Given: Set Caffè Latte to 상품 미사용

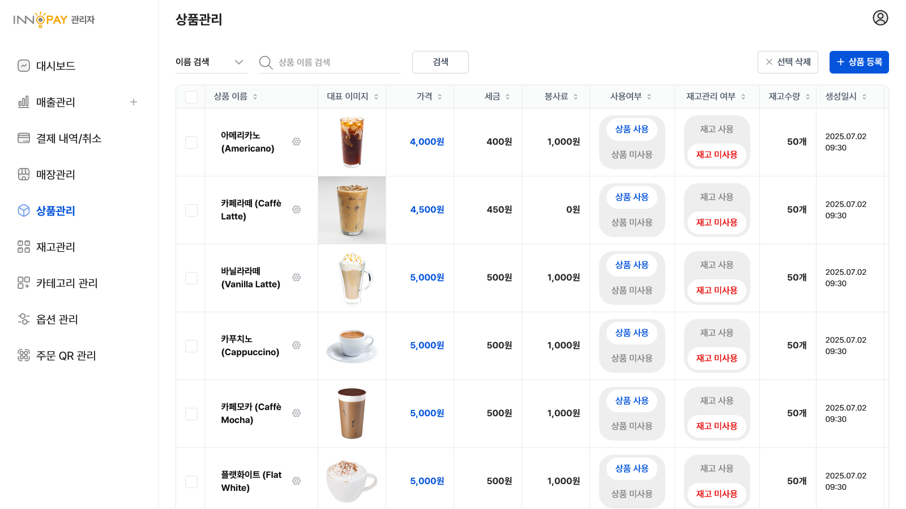Looking at the screenshot, I should [632, 223].
